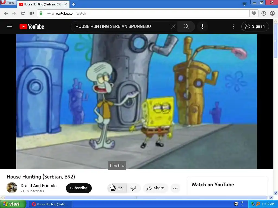Image resolution: width=278 pixels, height=208 pixels.
Task: Open YouTube hamburger guide menu
Action: (x=10, y=27)
